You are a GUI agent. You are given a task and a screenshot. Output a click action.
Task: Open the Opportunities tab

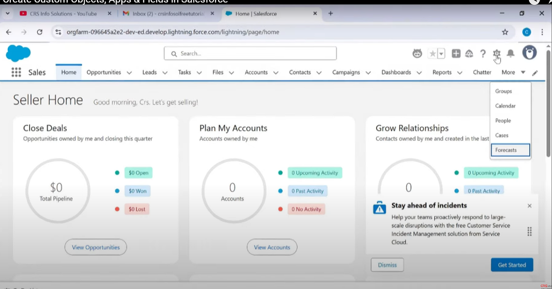point(104,72)
